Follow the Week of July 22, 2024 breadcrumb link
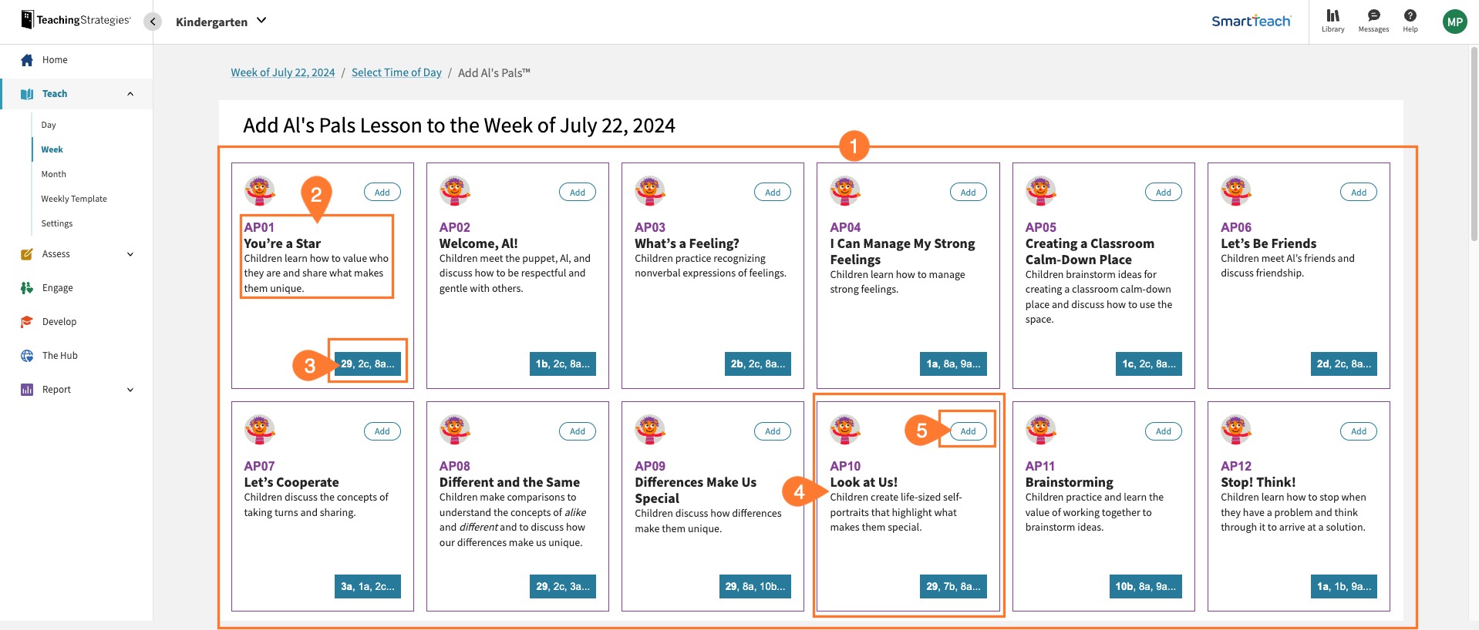Screen dimensions: 1479x630 click(283, 72)
